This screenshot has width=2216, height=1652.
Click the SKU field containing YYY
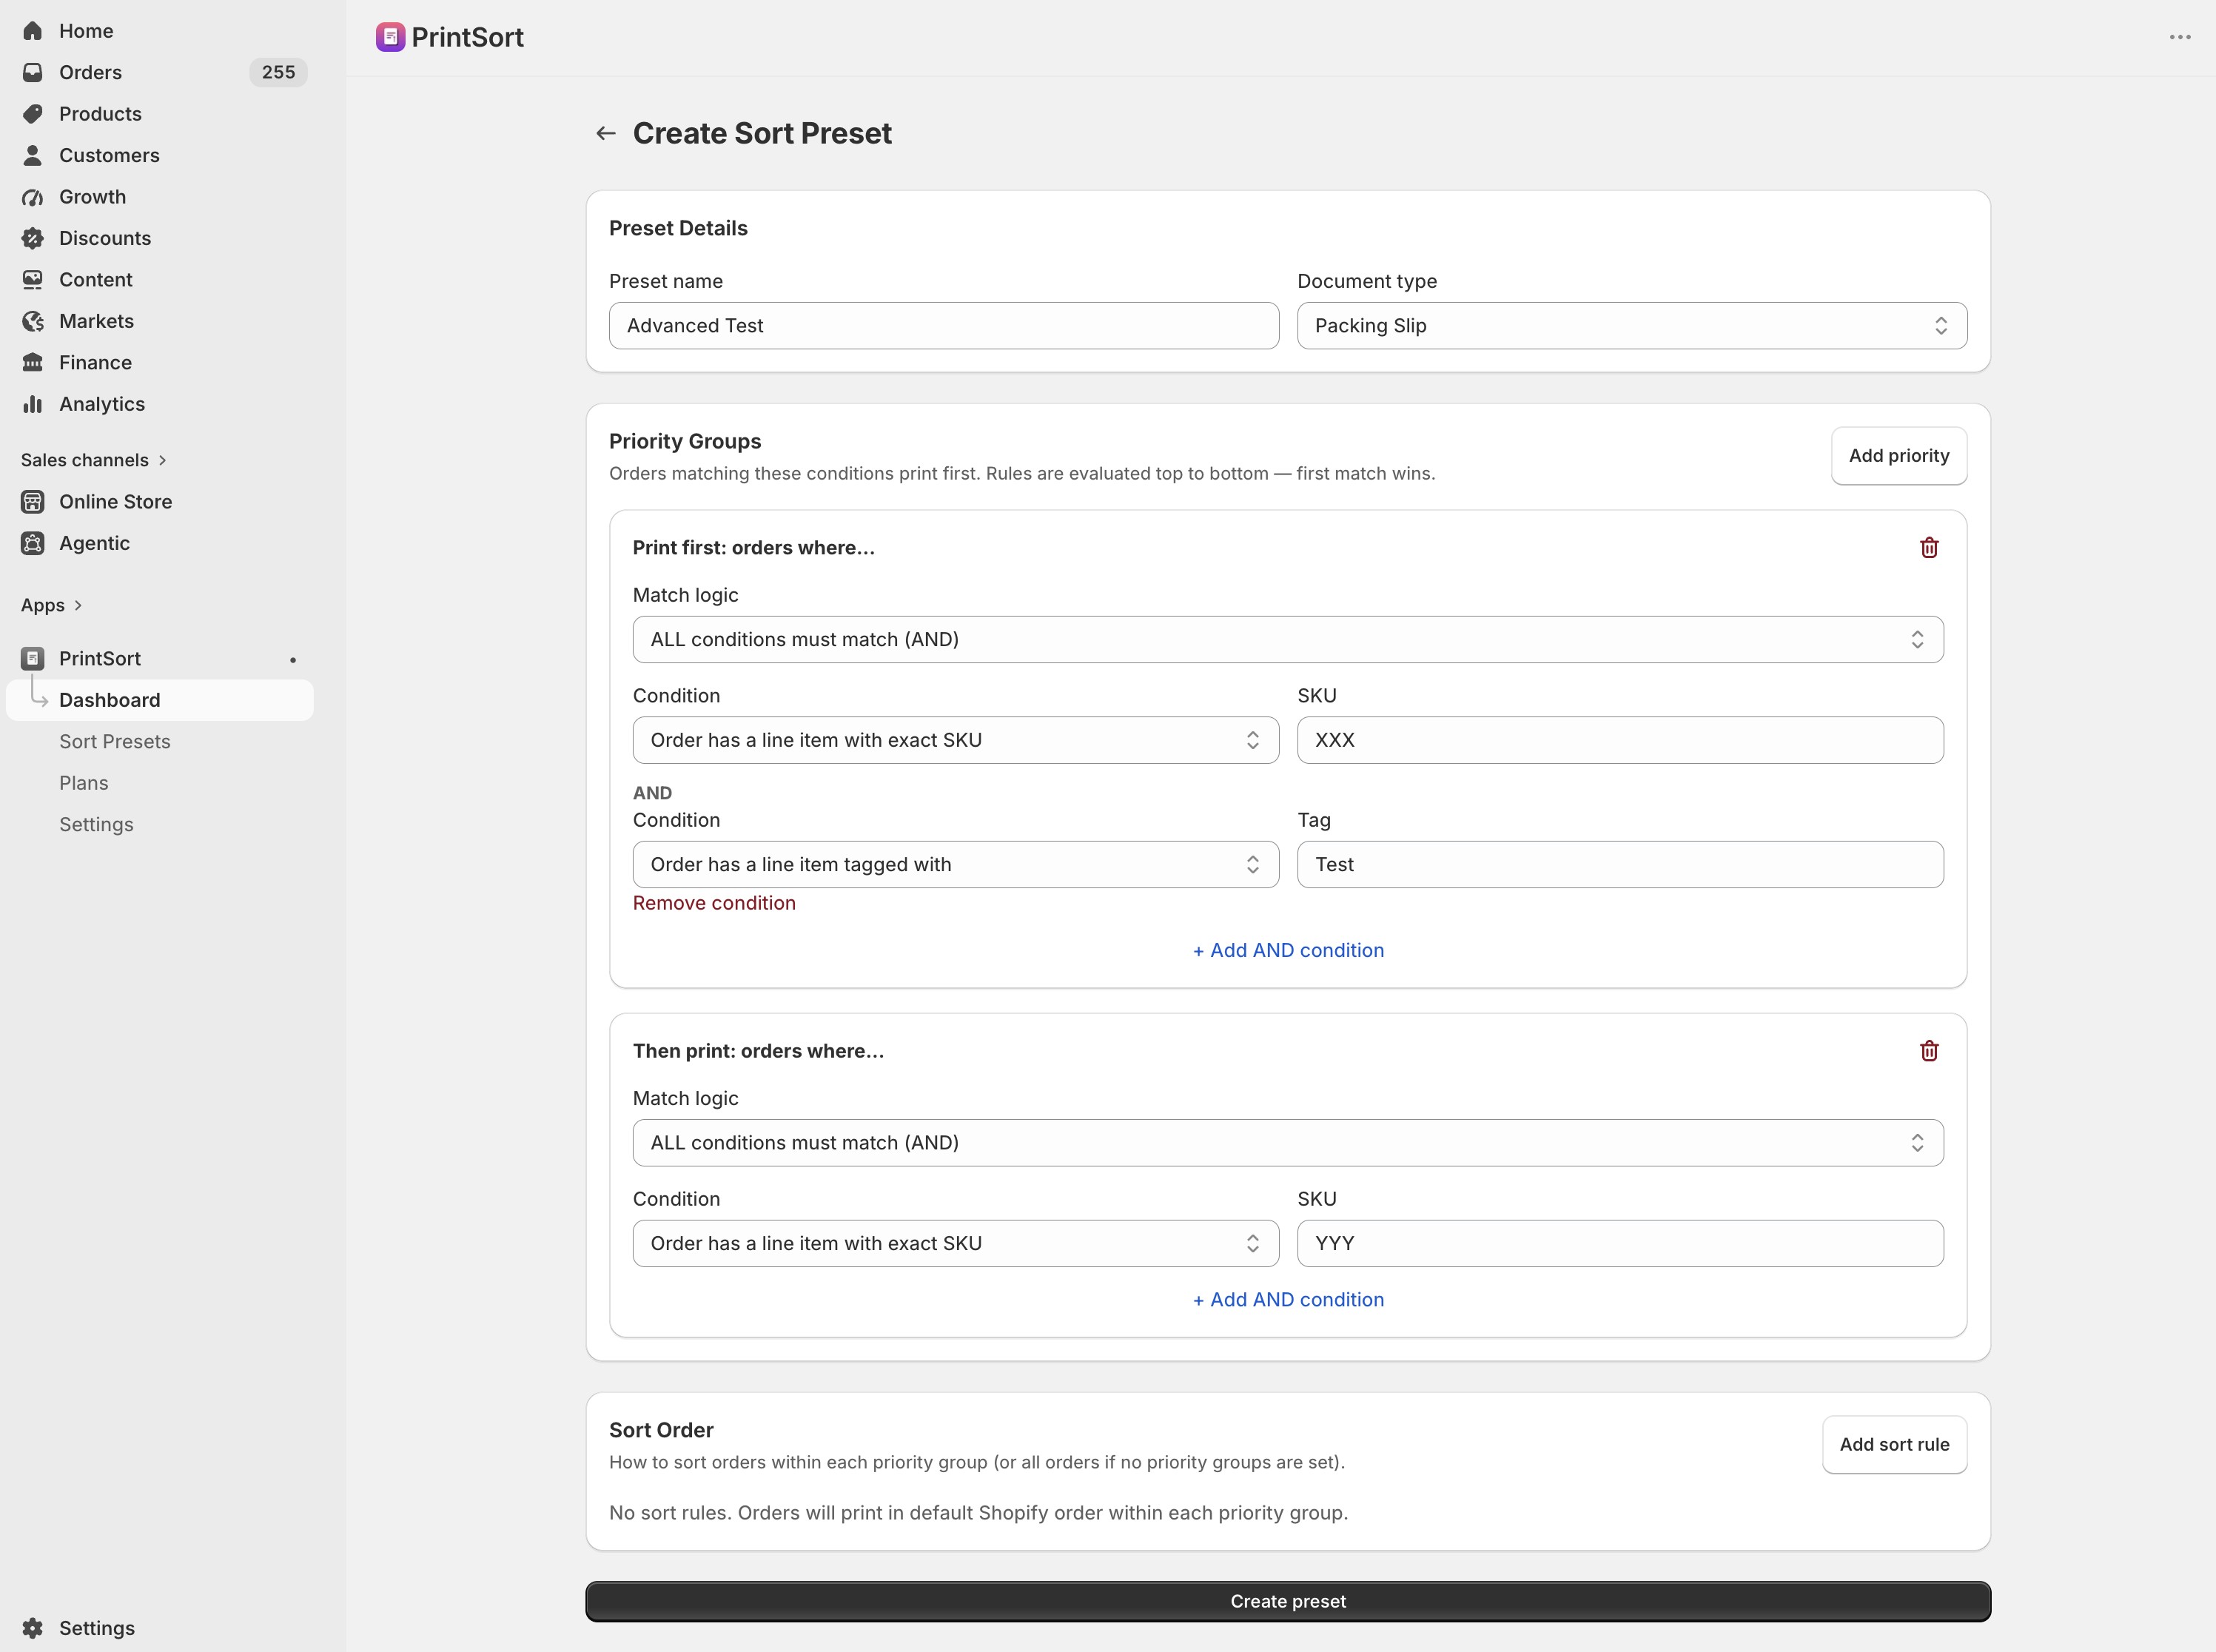point(1620,1243)
